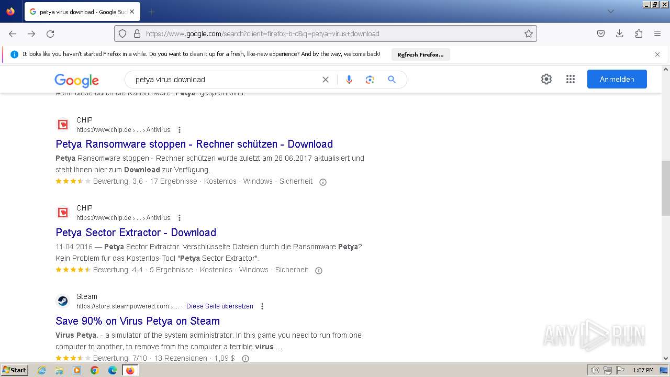The height and width of the screenshot is (377, 670).
Task: Click the https://www.chip.de Antivirus breadcrumb of Sector Extractor
Action: [124, 218]
